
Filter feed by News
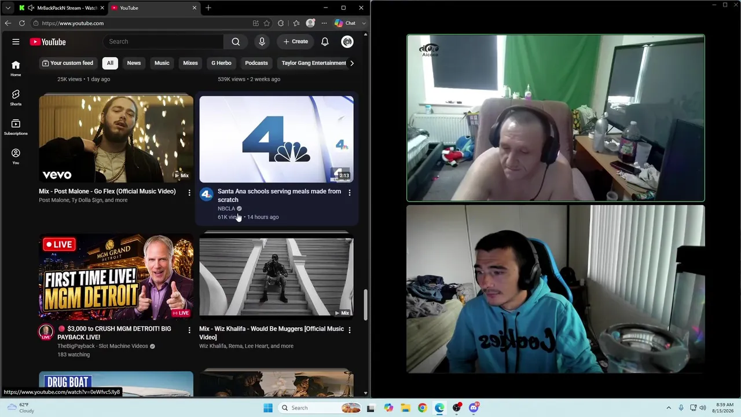[134, 63]
